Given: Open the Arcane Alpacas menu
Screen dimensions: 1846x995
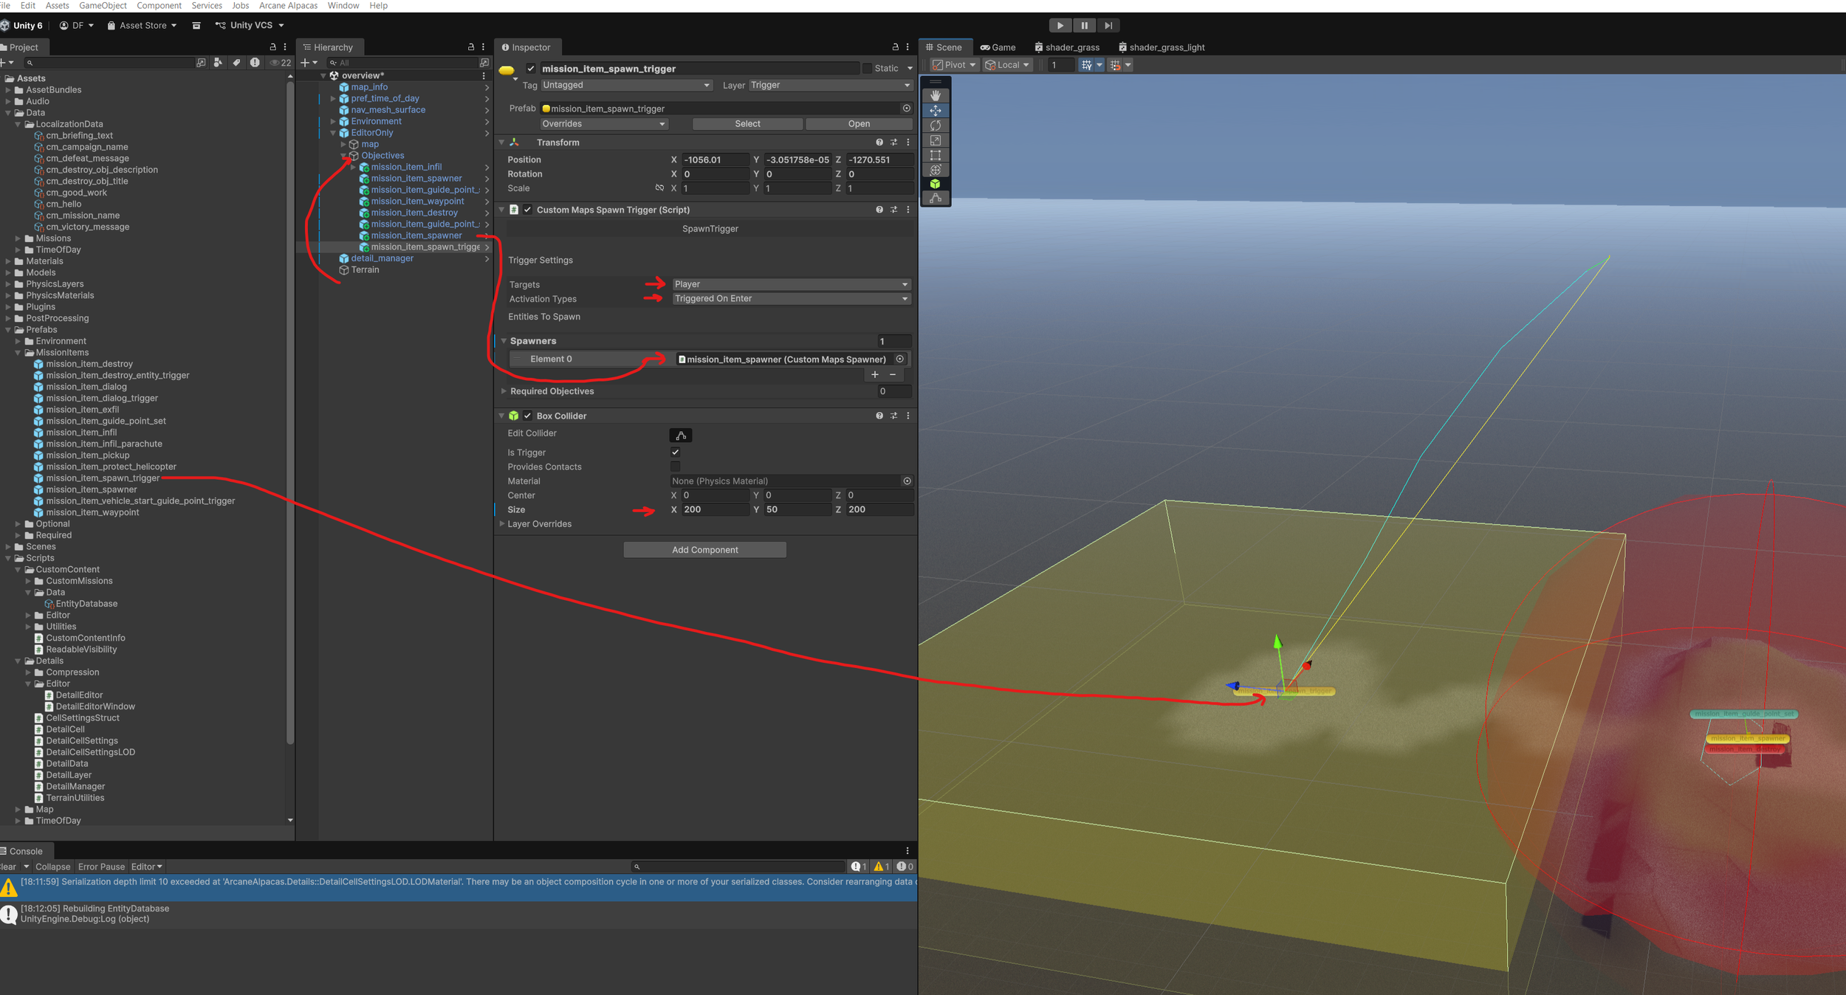Looking at the screenshot, I should 288,5.
